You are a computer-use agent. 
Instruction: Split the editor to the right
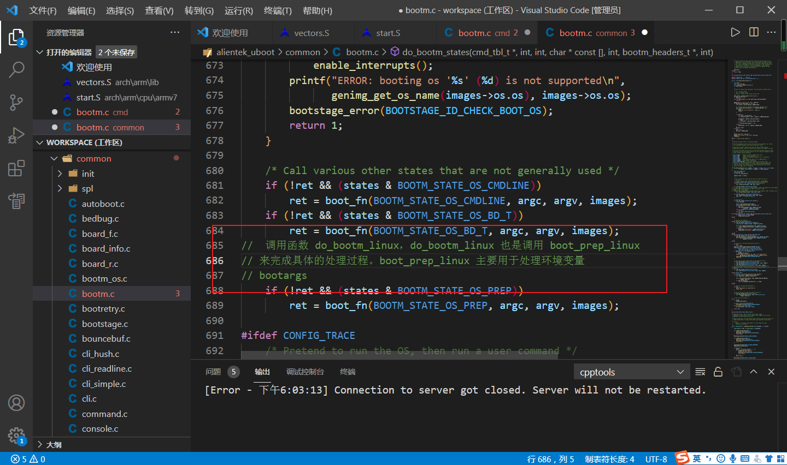754,32
